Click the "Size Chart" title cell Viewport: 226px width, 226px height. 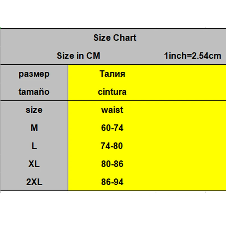point(115,38)
